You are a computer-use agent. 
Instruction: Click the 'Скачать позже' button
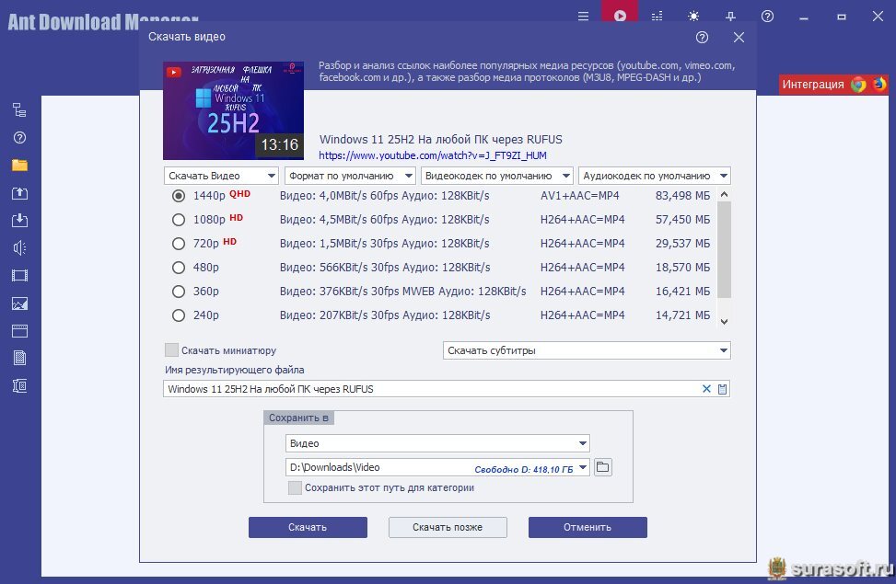click(x=448, y=527)
